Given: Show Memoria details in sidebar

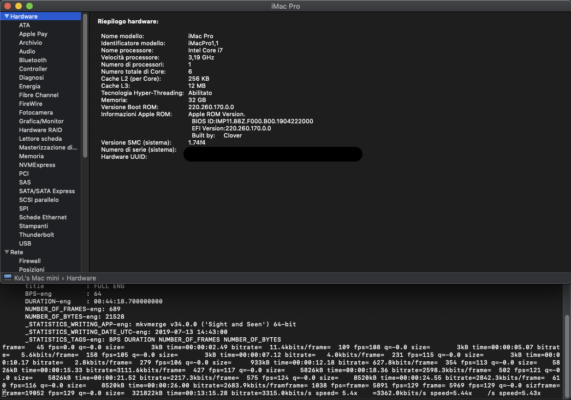Looking at the screenshot, I should tap(31, 156).
